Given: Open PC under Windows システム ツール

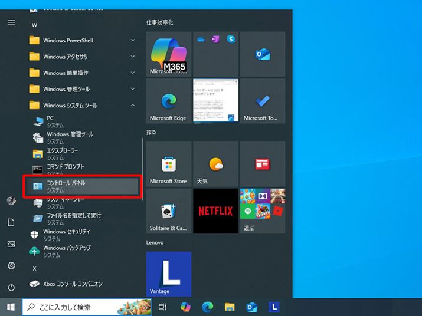Looking at the screenshot, I should click(83, 121).
